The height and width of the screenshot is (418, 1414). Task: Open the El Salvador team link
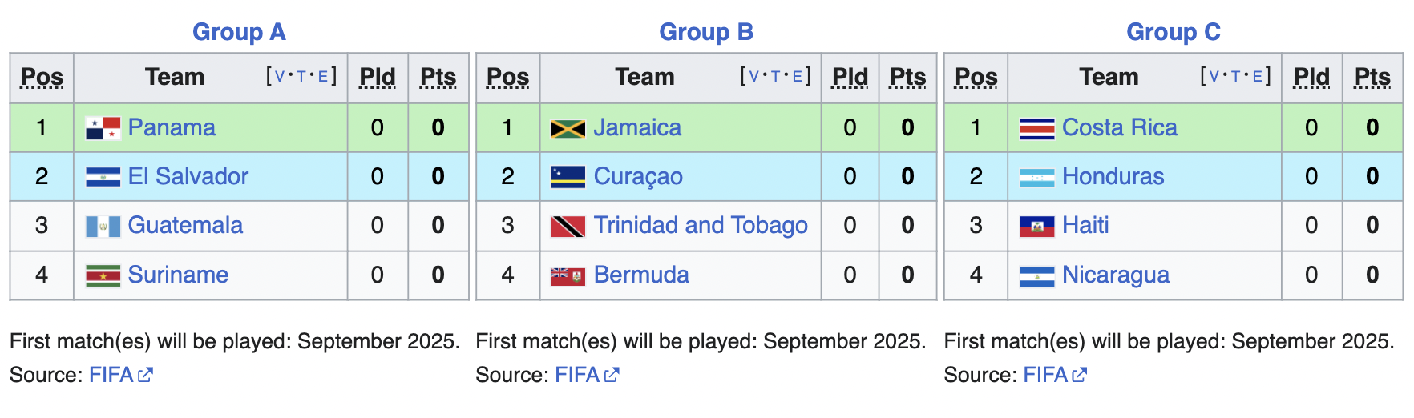click(x=188, y=176)
